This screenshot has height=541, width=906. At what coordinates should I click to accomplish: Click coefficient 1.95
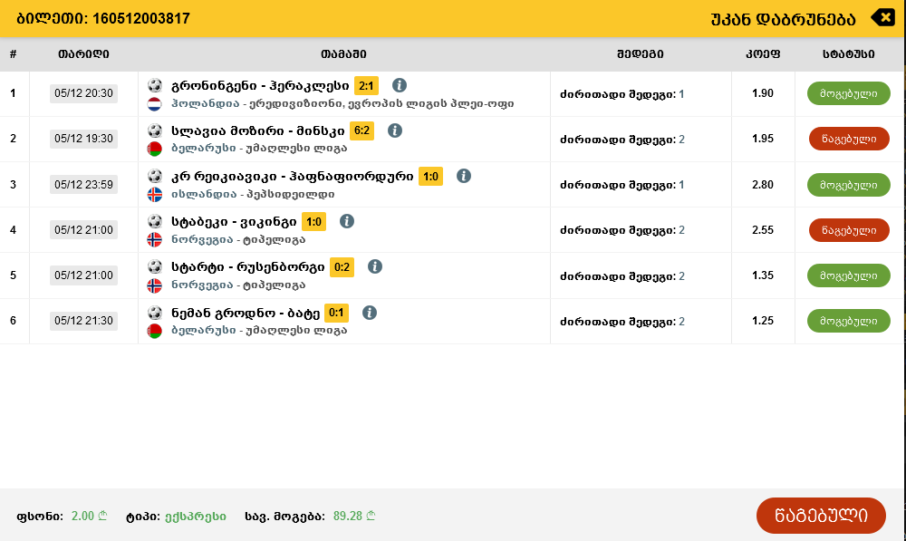tap(763, 139)
